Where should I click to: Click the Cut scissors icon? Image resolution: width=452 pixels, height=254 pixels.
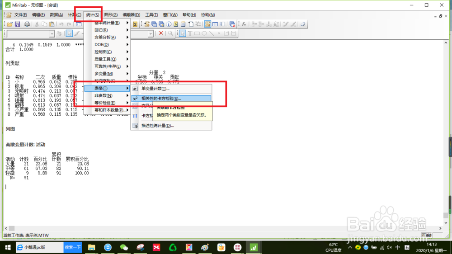[x=37, y=24]
